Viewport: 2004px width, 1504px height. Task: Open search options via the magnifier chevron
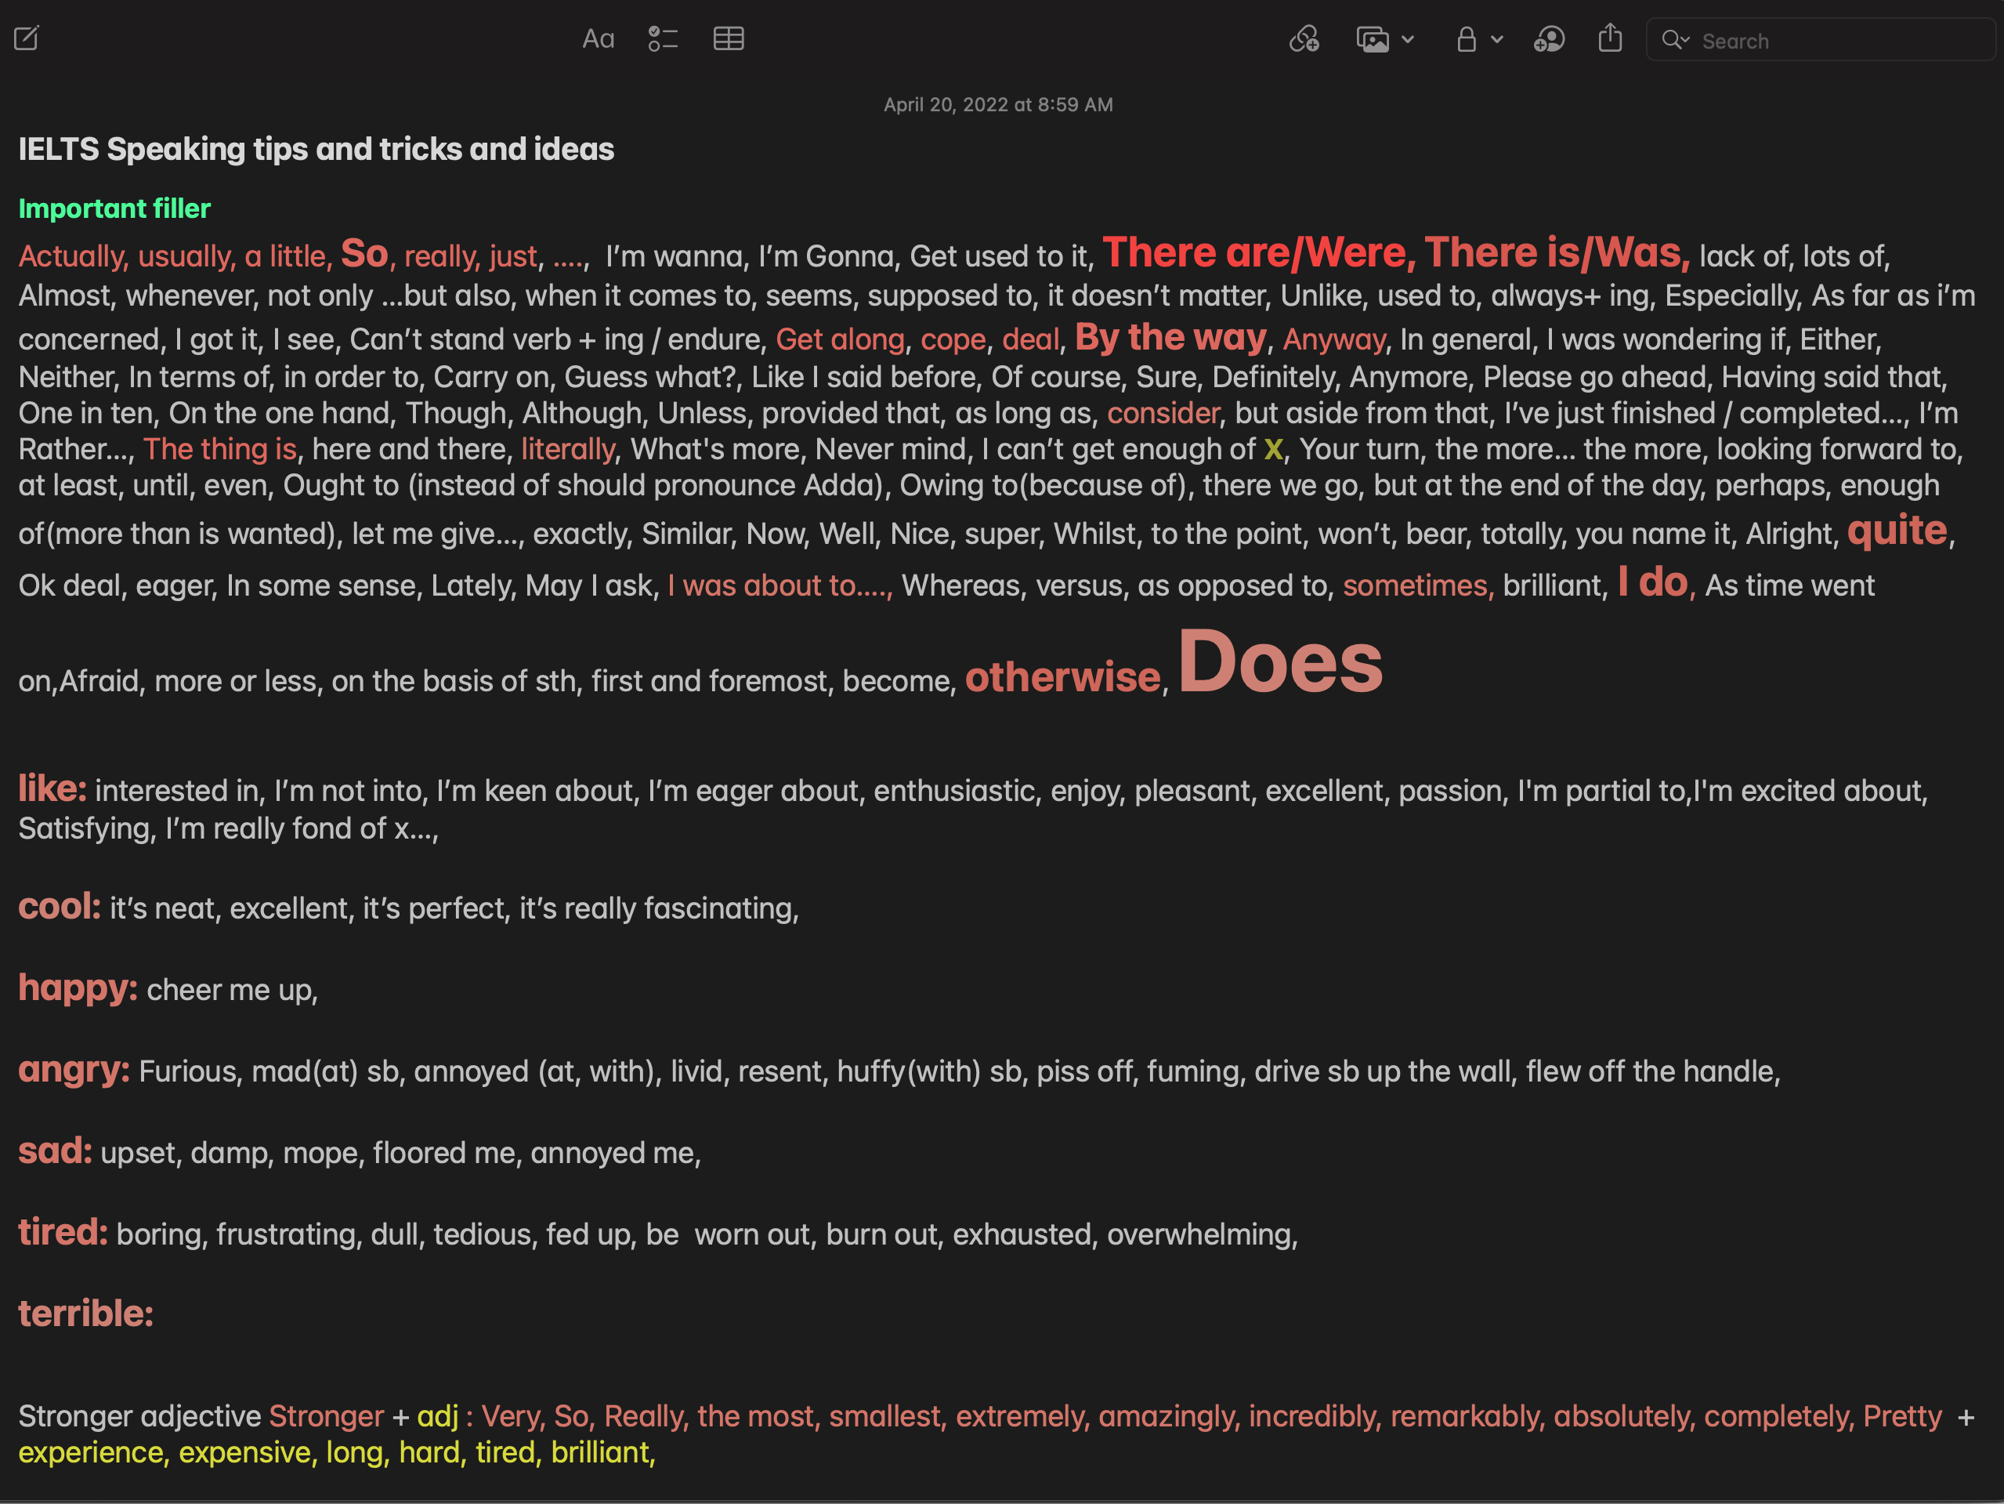1675,40
